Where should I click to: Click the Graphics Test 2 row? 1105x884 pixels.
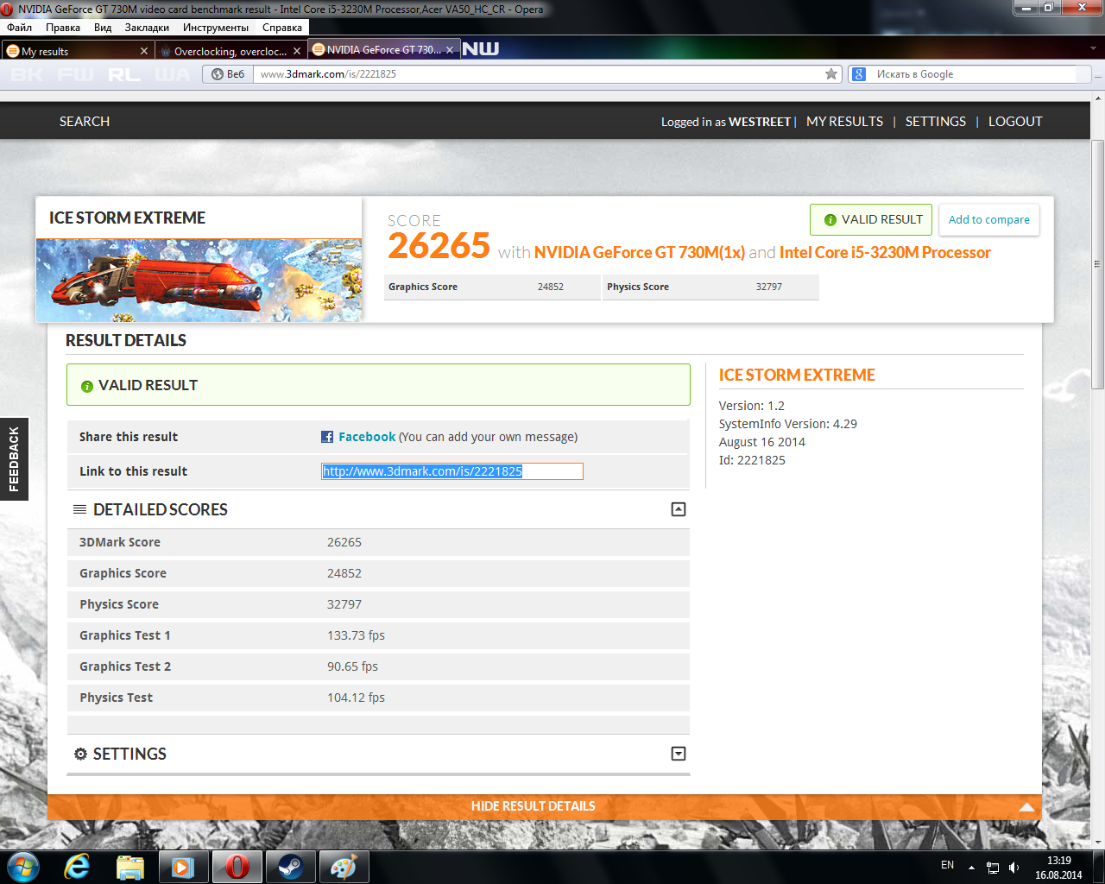[378, 666]
